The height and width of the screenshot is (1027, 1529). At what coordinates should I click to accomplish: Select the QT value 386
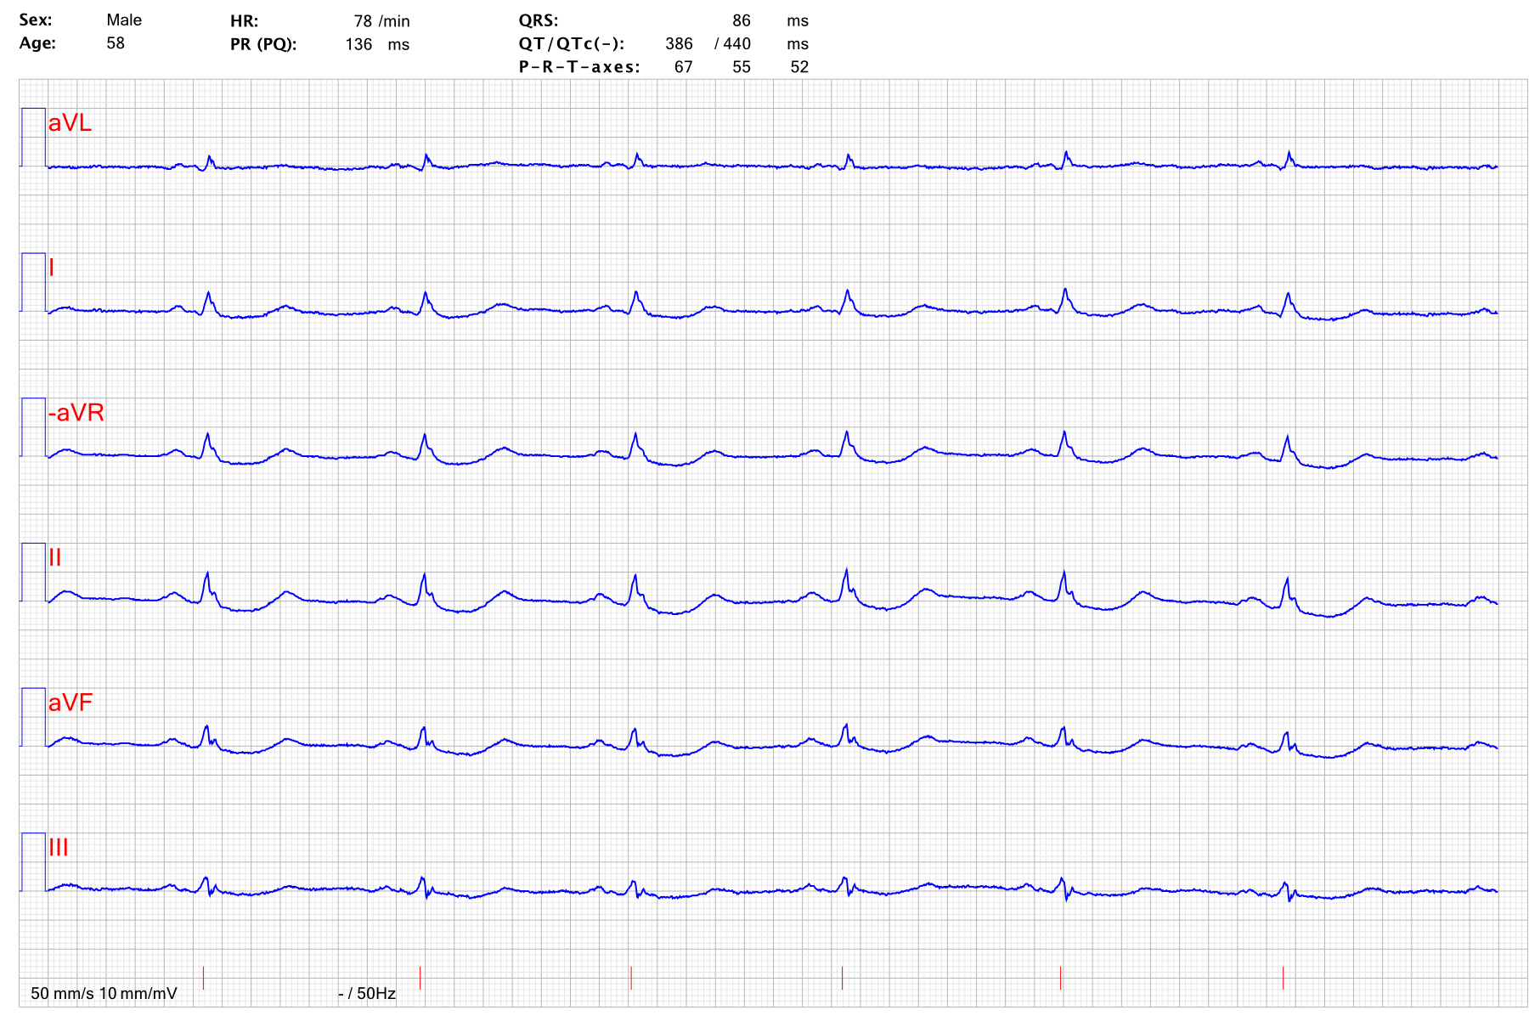[679, 43]
